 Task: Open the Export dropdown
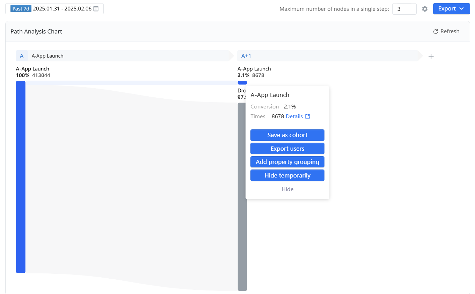pos(451,9)
